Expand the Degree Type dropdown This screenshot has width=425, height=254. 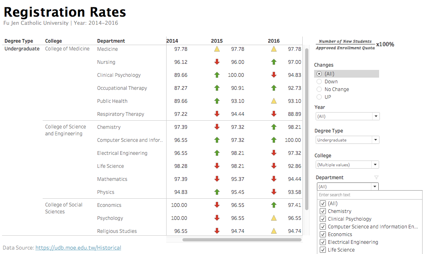tap(347, 140)
